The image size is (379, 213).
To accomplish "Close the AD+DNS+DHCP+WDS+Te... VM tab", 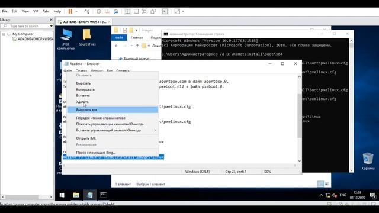I will (109, 22).
